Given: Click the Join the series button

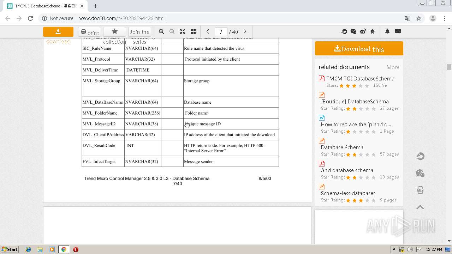Looking at the screenshot, I should tap(140, 32).
